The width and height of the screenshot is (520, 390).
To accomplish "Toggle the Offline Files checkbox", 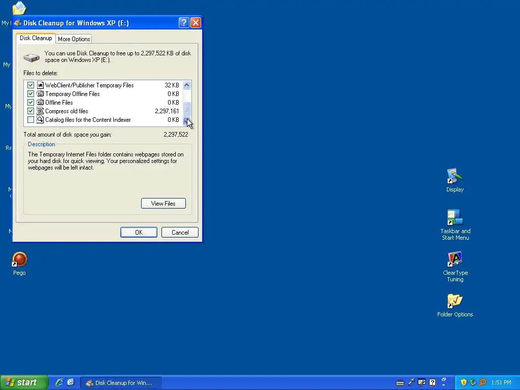I will [x=31, y=103].
